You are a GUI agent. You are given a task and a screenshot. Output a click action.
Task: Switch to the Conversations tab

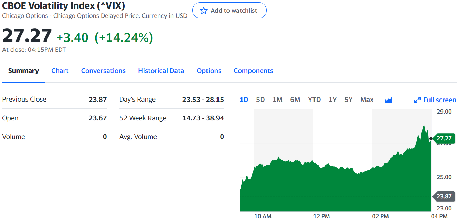[103, 71]
